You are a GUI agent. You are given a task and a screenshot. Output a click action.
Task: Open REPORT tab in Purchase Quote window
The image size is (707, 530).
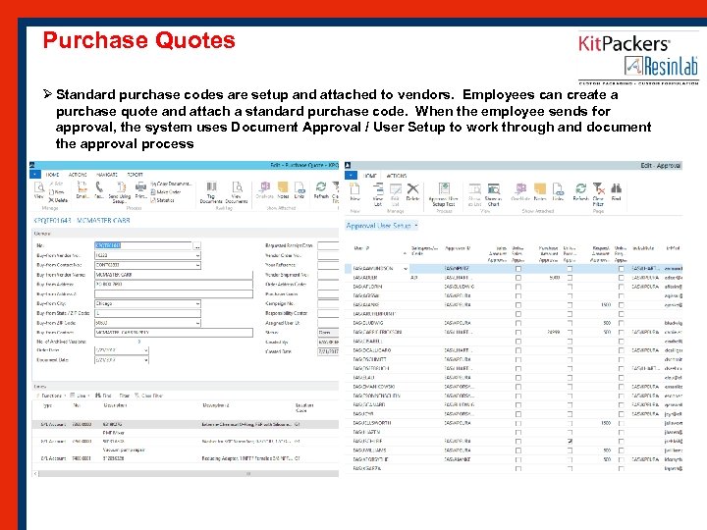tap(135, 175)
